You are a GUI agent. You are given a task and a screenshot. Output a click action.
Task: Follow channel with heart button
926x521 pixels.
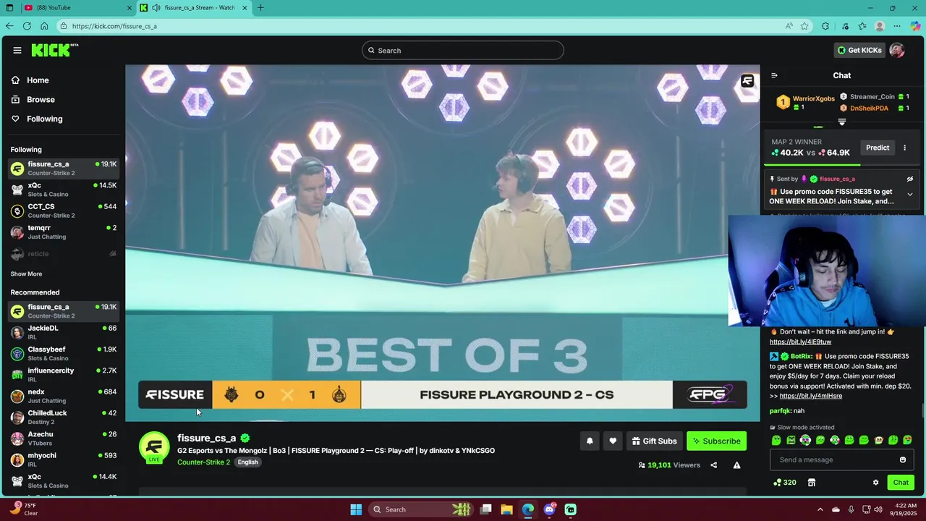tap(613, 441)
